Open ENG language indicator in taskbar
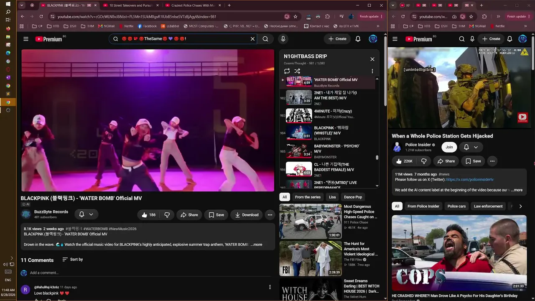The image size is (535, 301). (x=8, y=280)
